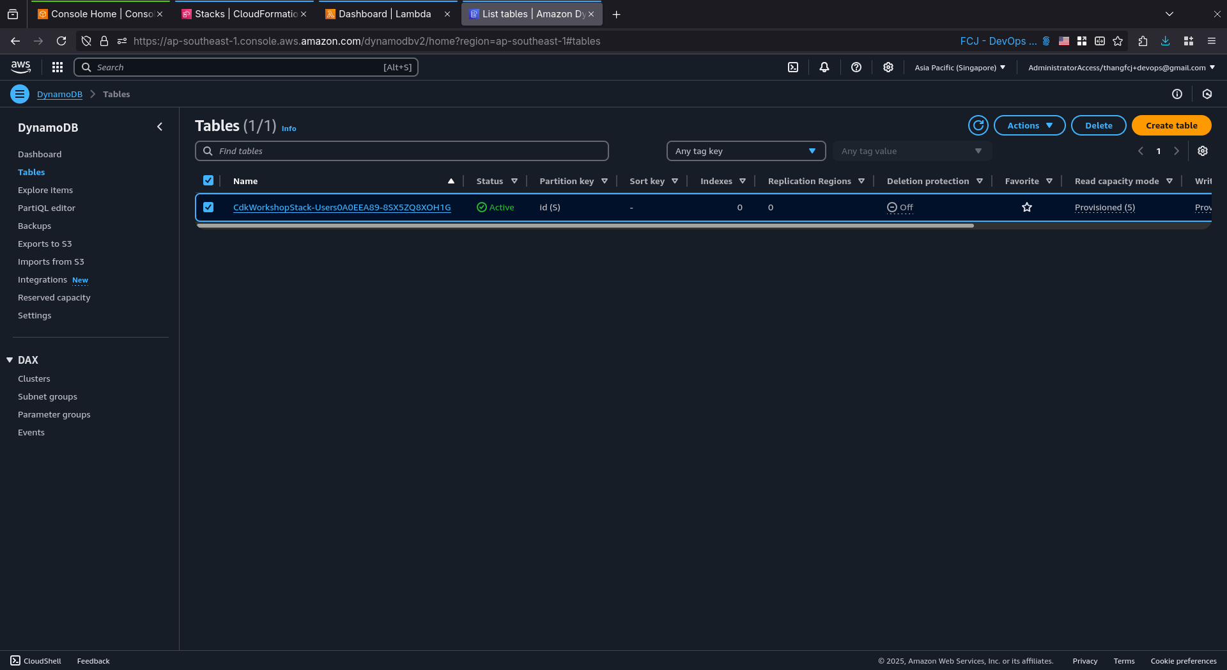Image resolution: width=1227 pixels, height=670 pixels.
Task: Open the hexagon settings icon near breadcrumb
Action: click(1207, 94)
